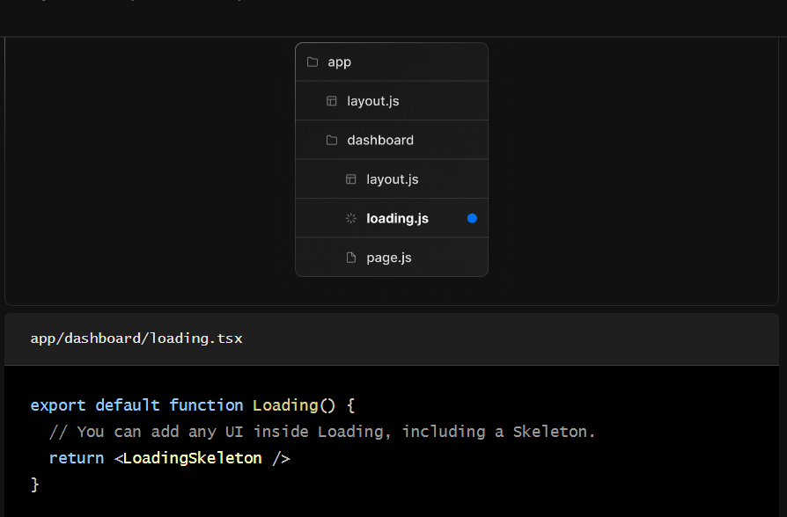Click the dashboard folder icon
The image size is (787, 517).
pyautogui.click(x=331, y=141)
